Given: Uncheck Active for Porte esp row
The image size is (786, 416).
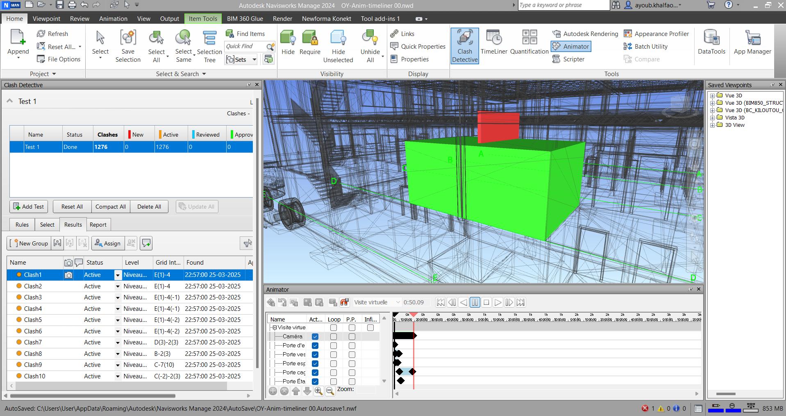Looking at the screenshot, I should pos(315,364).
